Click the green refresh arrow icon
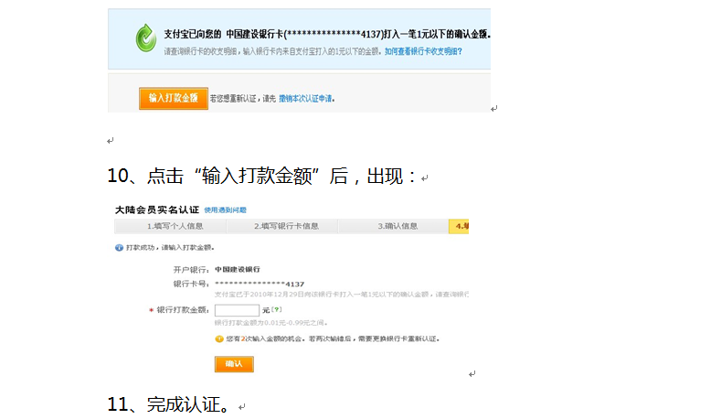This screenshot has height=419, width=721. tap(145, 39)
